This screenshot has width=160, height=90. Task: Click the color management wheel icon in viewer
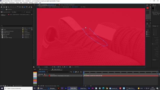point(64,67)
